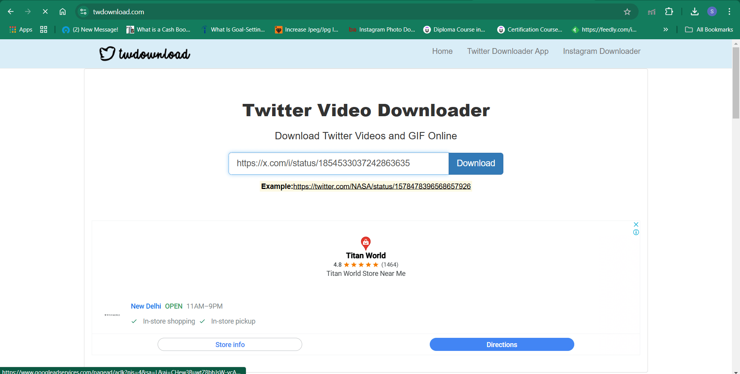Bookmark this page with the star icon
Viewport: 740px width, 374px height.
627,12
